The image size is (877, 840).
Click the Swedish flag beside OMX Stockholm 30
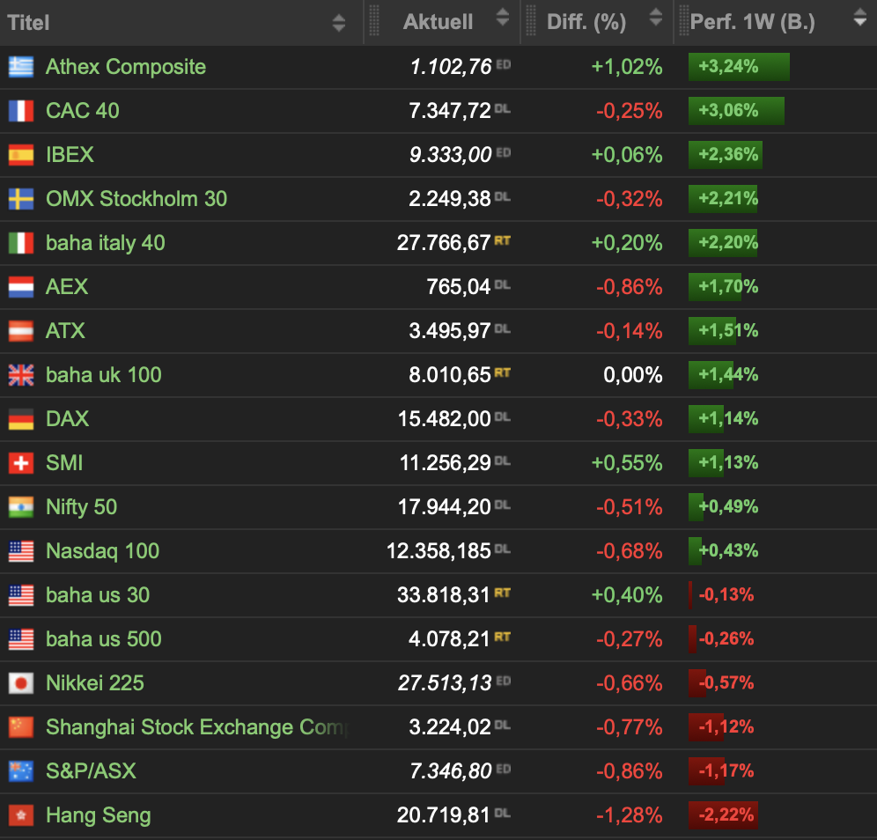pos(21,199)
